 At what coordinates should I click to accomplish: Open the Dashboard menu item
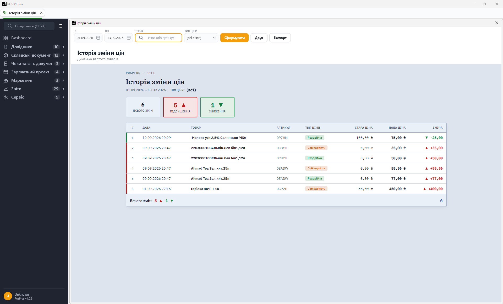34,38
